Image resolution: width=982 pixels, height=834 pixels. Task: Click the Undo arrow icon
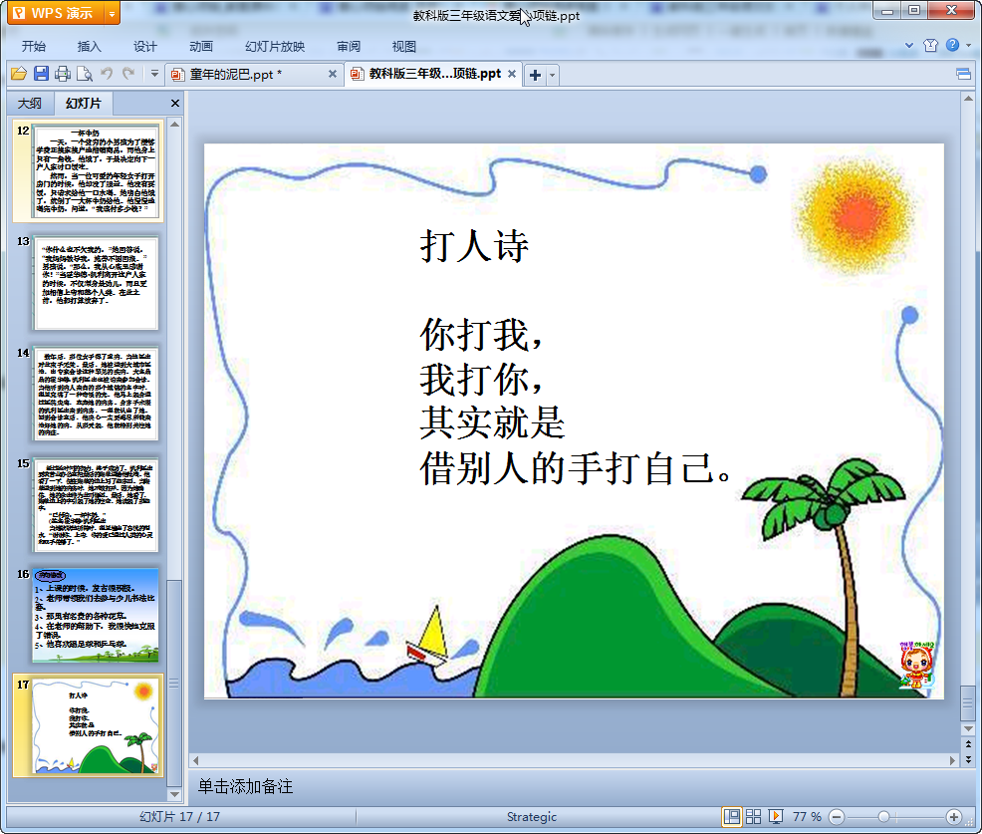(x=107, y=74)
